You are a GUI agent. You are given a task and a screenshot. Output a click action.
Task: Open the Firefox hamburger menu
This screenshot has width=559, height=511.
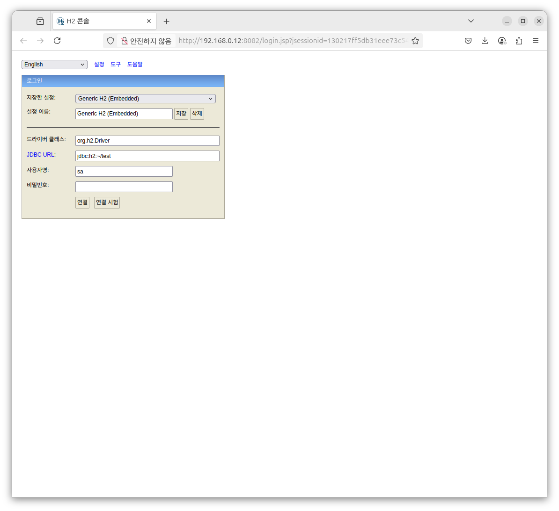click(536, 41)
